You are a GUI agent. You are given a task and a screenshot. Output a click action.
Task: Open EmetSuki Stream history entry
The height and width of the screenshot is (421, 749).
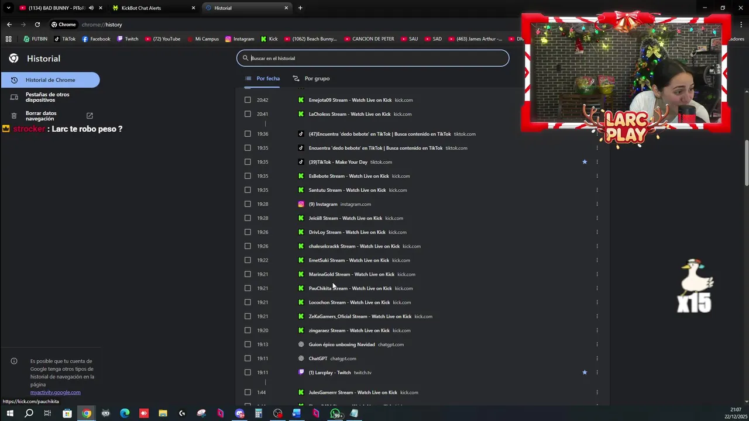349,260
